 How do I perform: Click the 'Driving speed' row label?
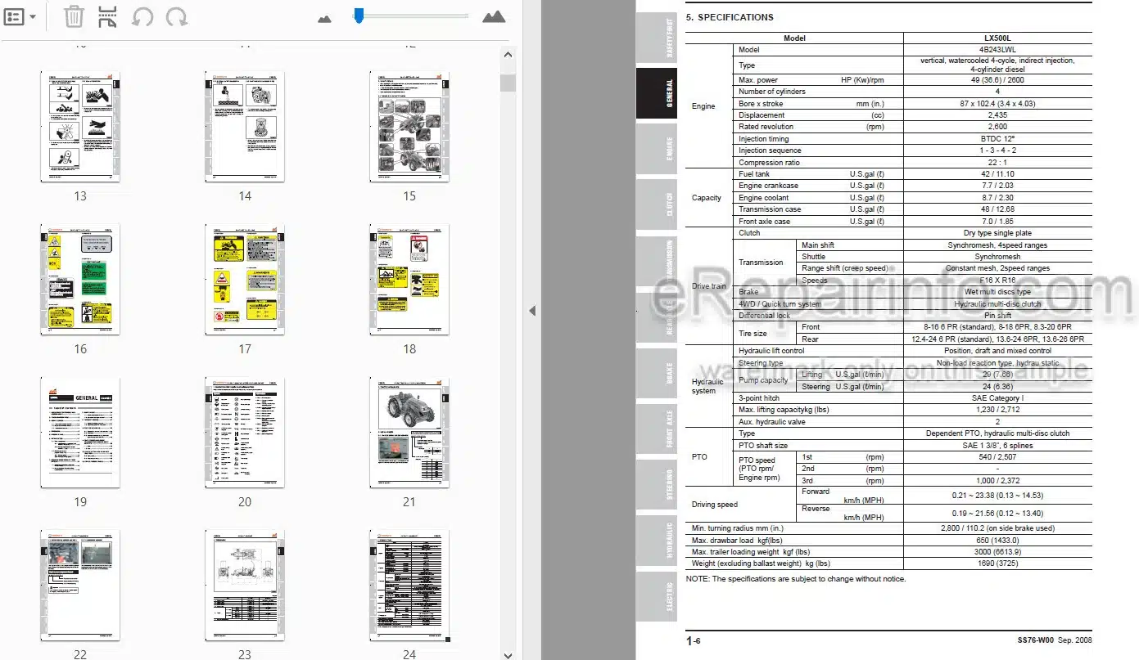(x=715, y=505)
